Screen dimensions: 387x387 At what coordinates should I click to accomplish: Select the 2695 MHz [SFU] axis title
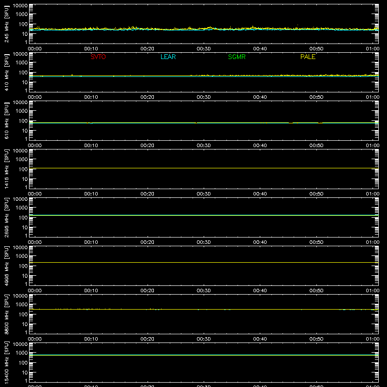click(6, 217)
